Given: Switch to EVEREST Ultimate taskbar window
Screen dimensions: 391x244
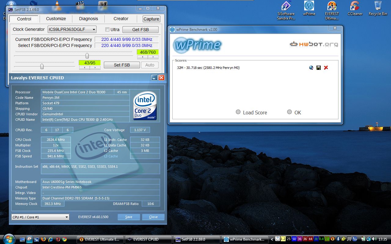Looking at the screenshot, I should coord(100,239).
